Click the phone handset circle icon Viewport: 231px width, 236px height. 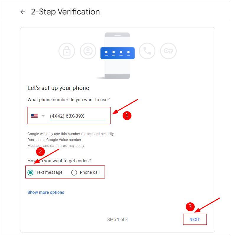click(147, 51)
